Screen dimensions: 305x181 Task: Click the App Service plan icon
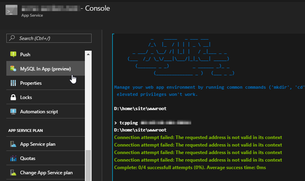(13, 144)
